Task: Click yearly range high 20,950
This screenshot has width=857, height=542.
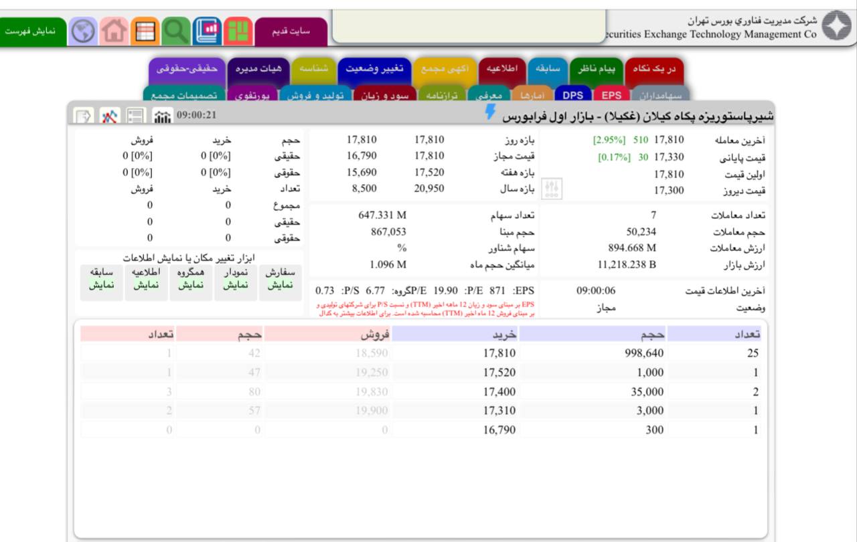Action: click(428, 189)
